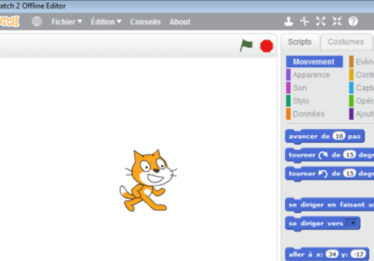This screenshot has width=374, height=261.
Task: Click the steps value 10 field
Action: [x=339, y=136]
